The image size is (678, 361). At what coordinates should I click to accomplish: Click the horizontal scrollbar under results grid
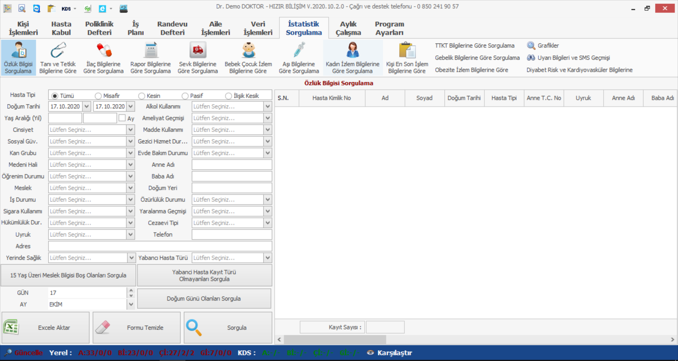point(335,339)
